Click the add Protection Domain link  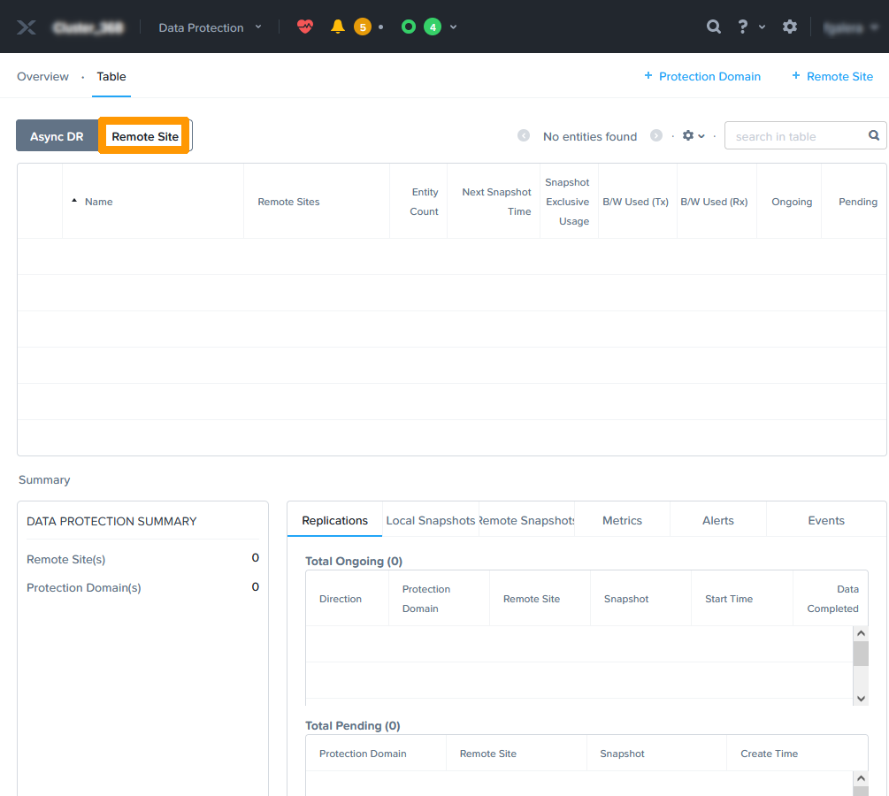(702, 77)
